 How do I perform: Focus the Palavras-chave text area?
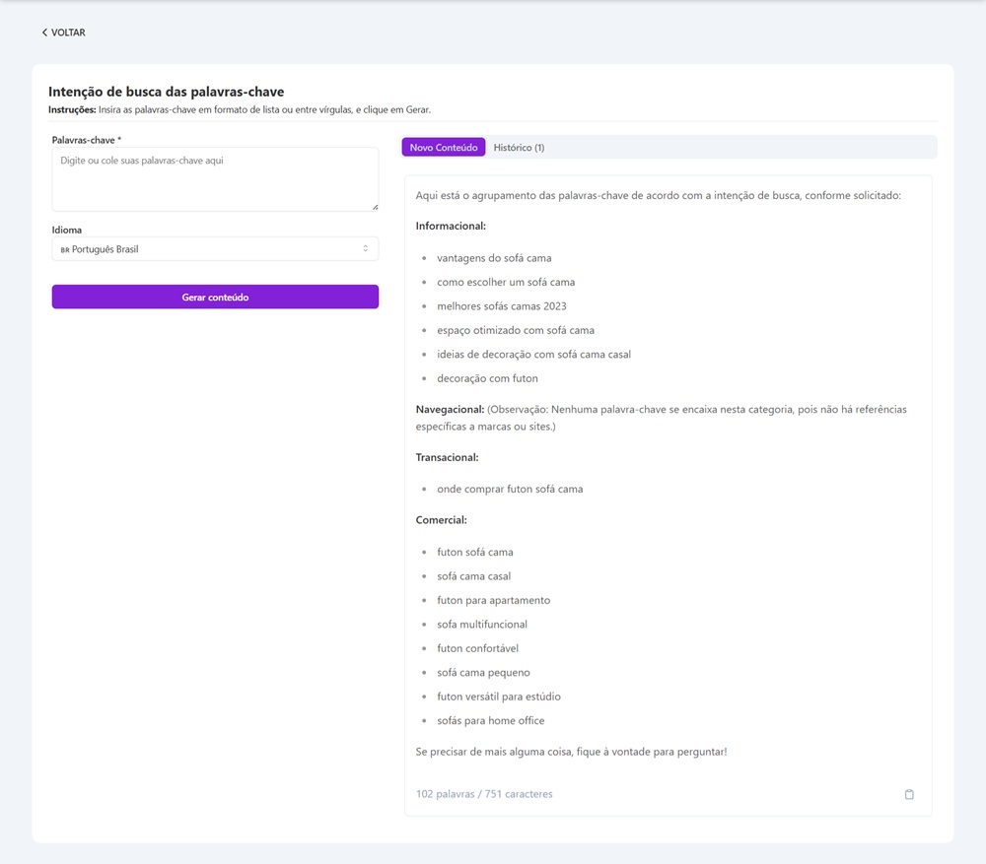tap(215, 179)
